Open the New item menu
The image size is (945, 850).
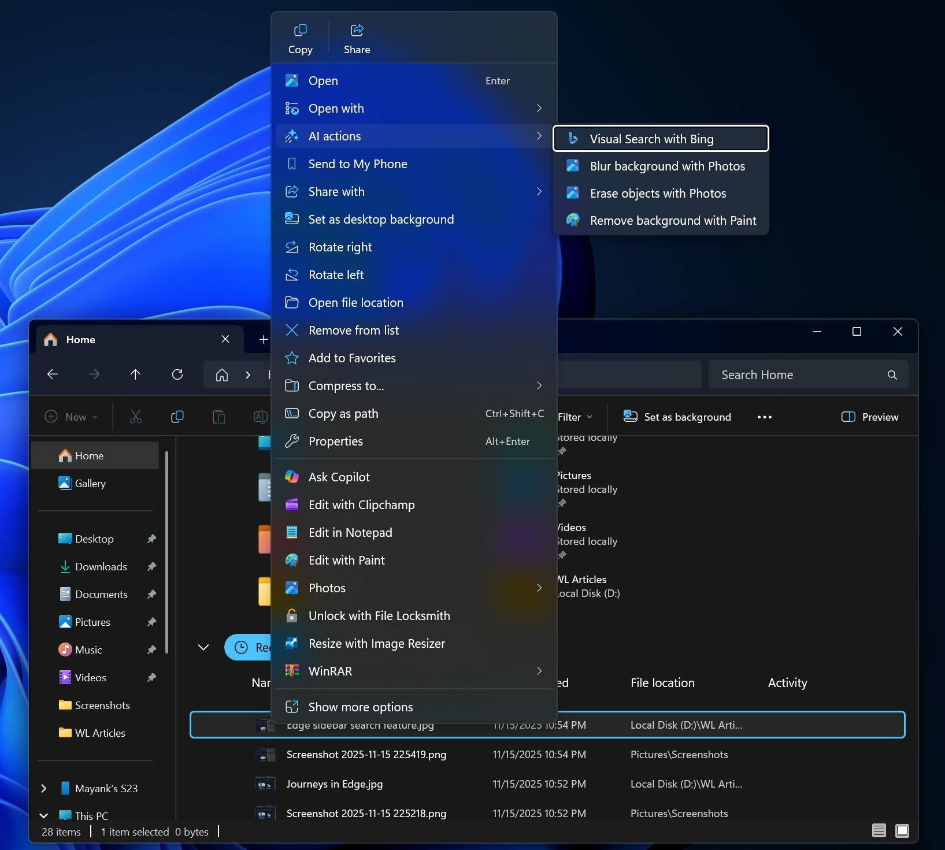pos(70,417)
